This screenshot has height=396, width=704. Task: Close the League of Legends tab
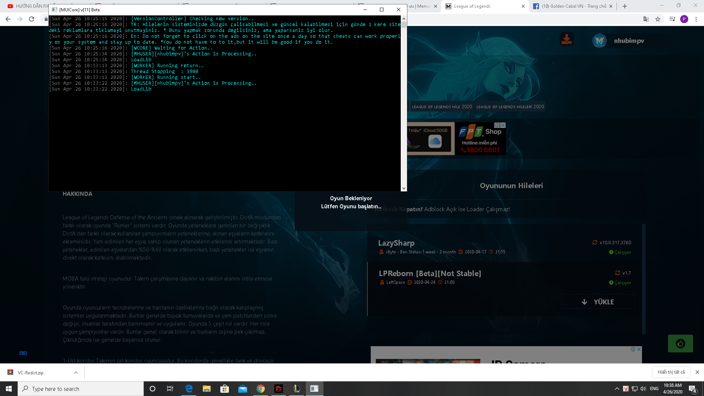(x=523, y=6)
